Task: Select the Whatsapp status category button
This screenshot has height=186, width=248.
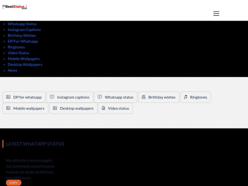Action: (x=116, y=97)
